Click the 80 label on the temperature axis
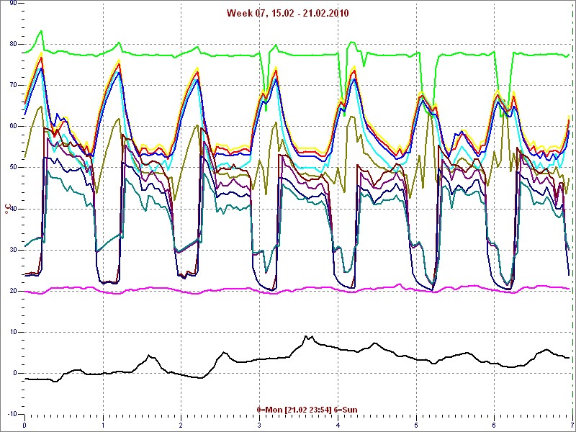576x432 pixels. [x=12, y=44]
